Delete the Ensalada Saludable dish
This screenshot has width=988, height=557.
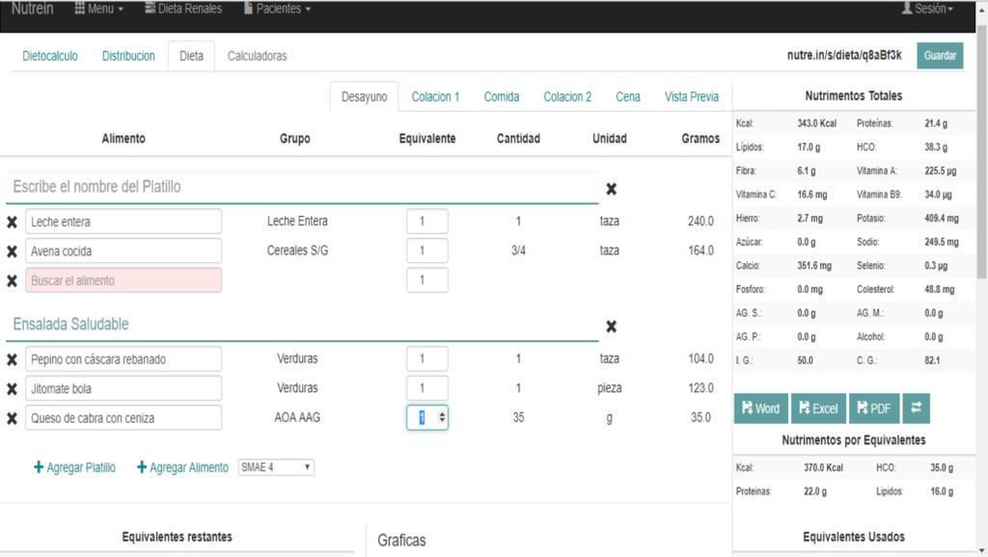click(611, 327)
